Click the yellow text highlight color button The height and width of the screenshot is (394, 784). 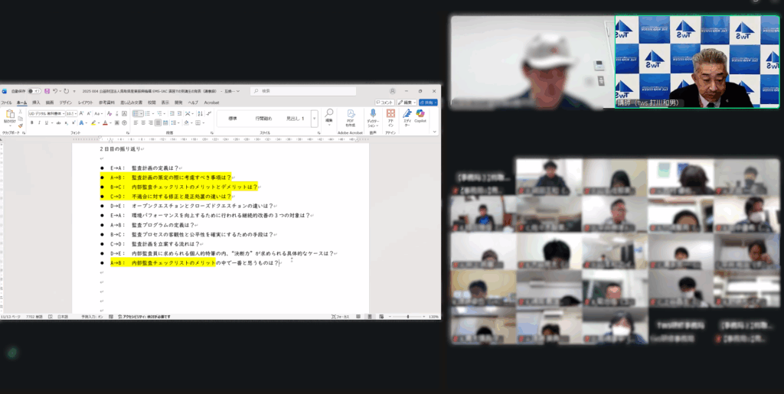coord(94,122)
